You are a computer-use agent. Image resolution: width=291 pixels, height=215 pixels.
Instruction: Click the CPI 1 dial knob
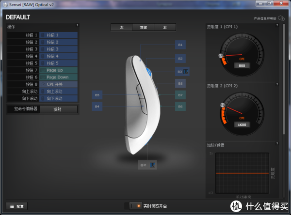(x=221, y=56)
